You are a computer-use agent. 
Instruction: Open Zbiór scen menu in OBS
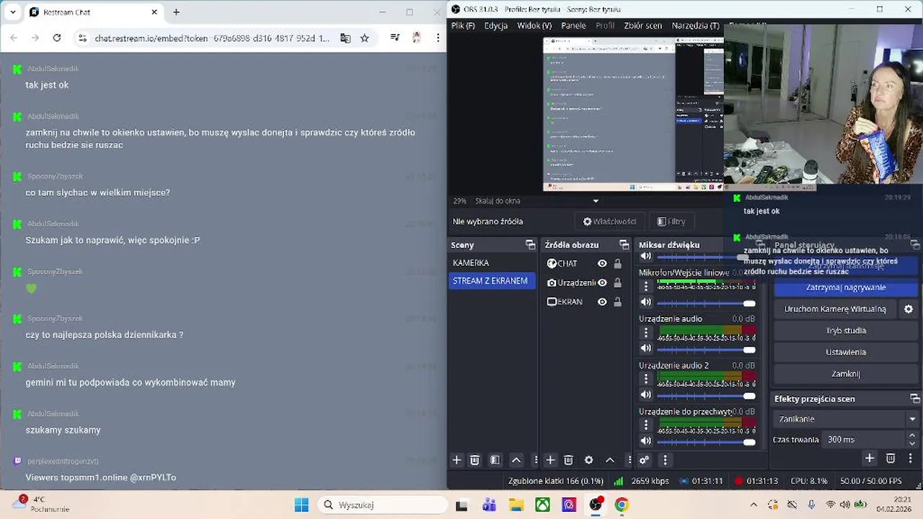pyautogui.click(x=643, y=25)
